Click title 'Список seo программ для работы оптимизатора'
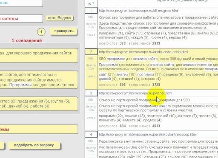The width and height of the screenshot is (218, 158). point(158,17)
